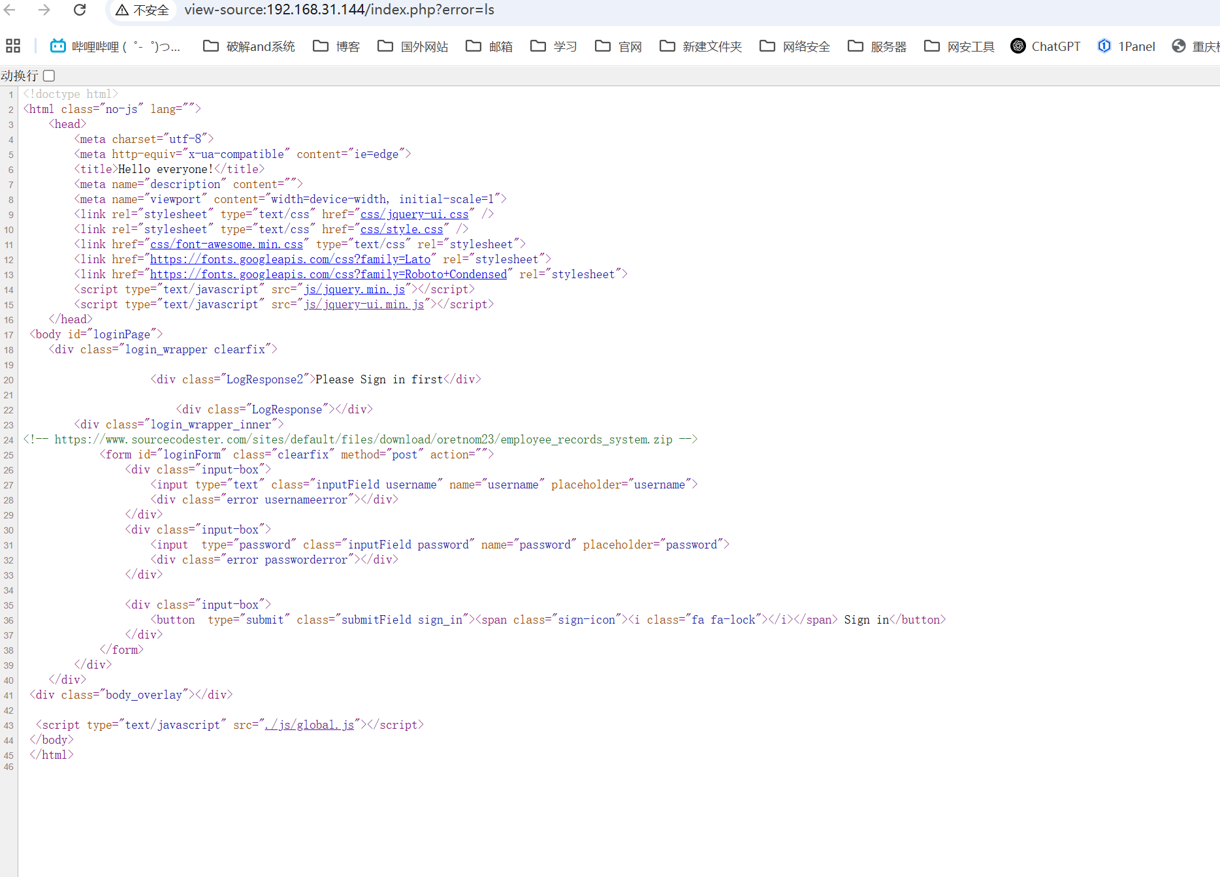Click the form id="loginForm" line
1220x877 pixels.
(x=297, y=454)
